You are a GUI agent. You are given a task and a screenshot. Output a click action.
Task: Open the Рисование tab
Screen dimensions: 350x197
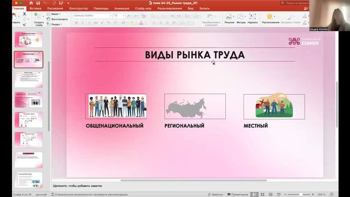(x=55, y=9)
